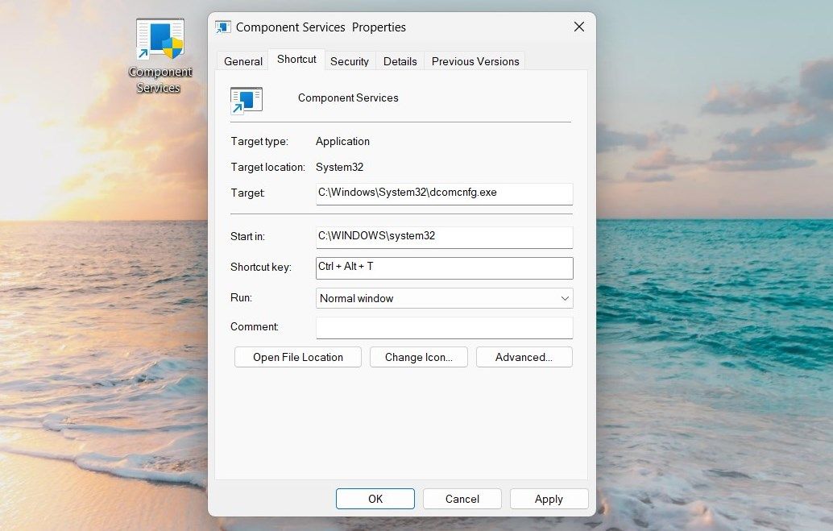The image size is (833, 531).
Task: Click the Shortcut key label
Action: coord(261,267)
